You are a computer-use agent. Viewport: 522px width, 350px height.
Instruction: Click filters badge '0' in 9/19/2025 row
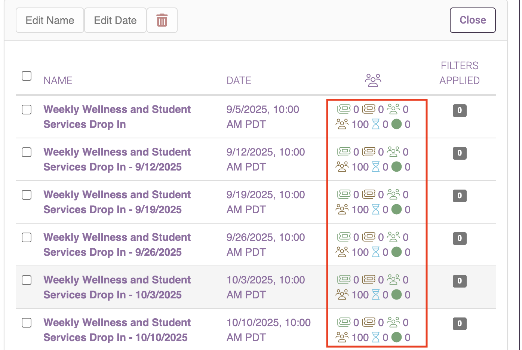pyautogui.click(x=460, y=196)
